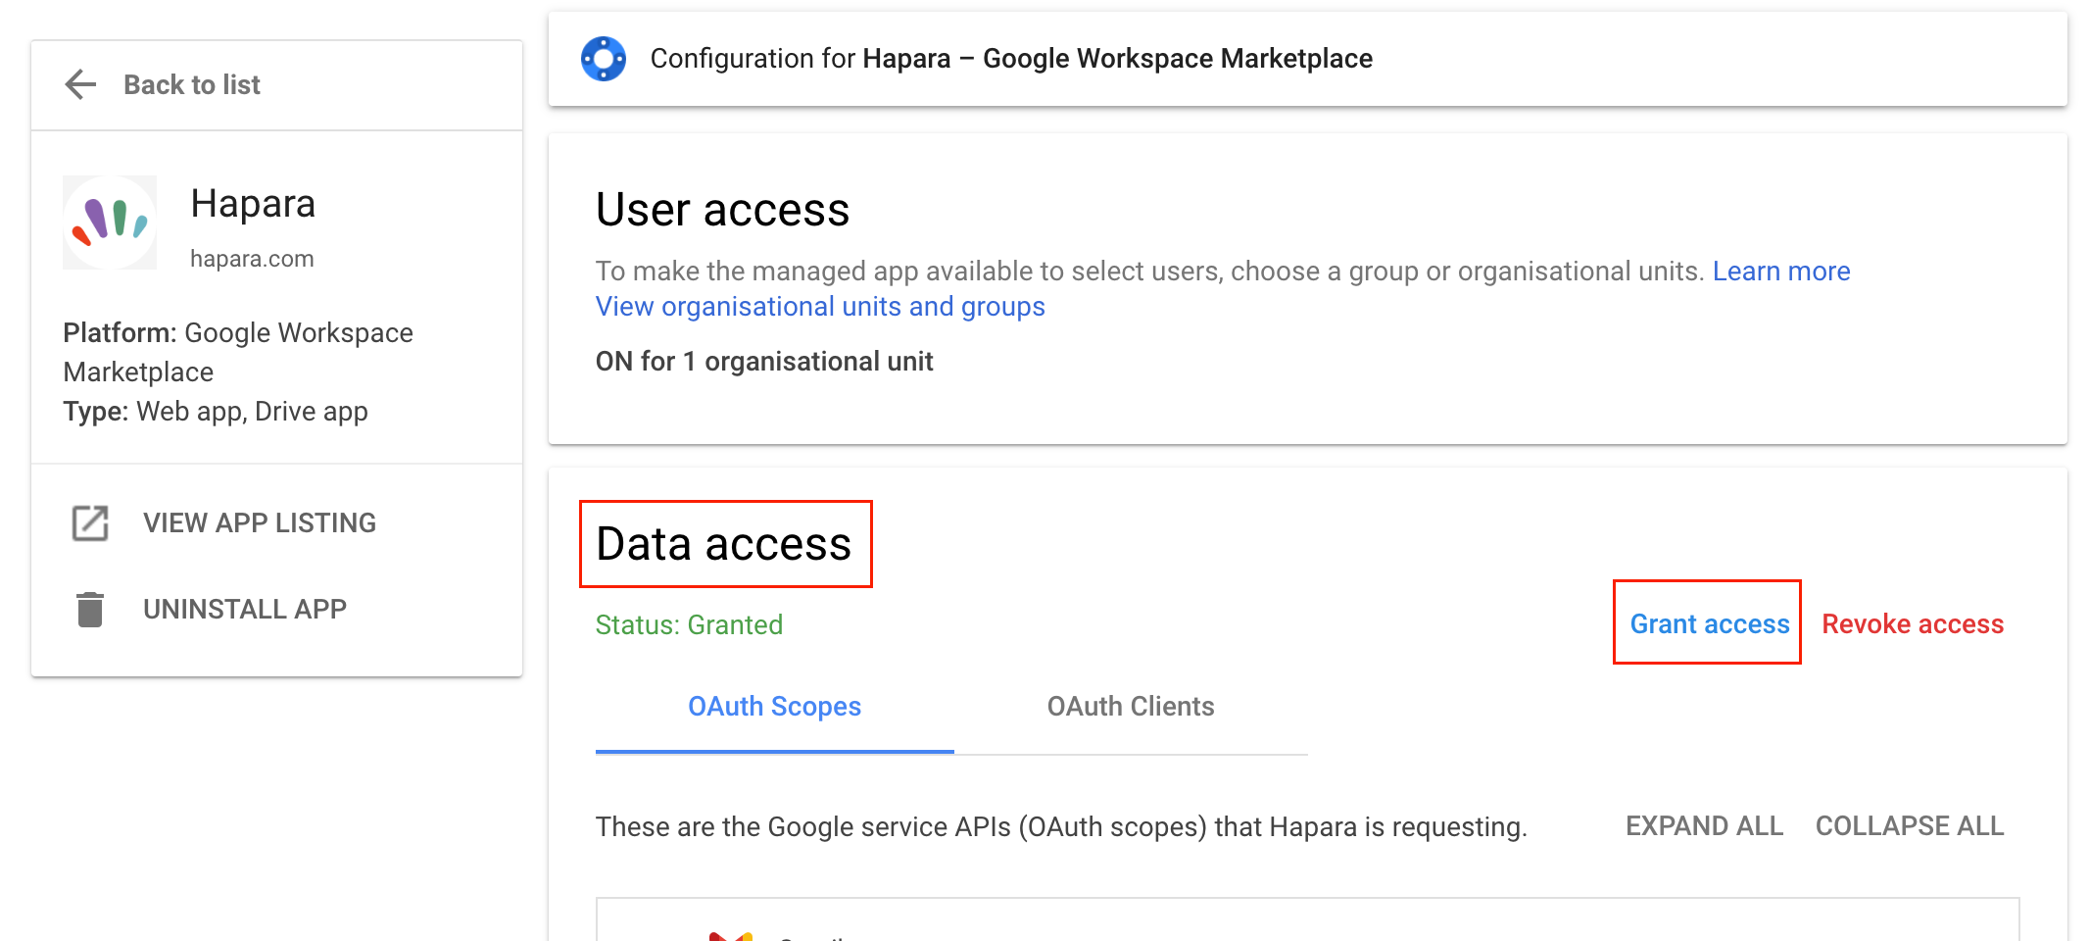2089x941 pixels.
Task: Click the Data access heading
Action: click(x=724, y=544)
